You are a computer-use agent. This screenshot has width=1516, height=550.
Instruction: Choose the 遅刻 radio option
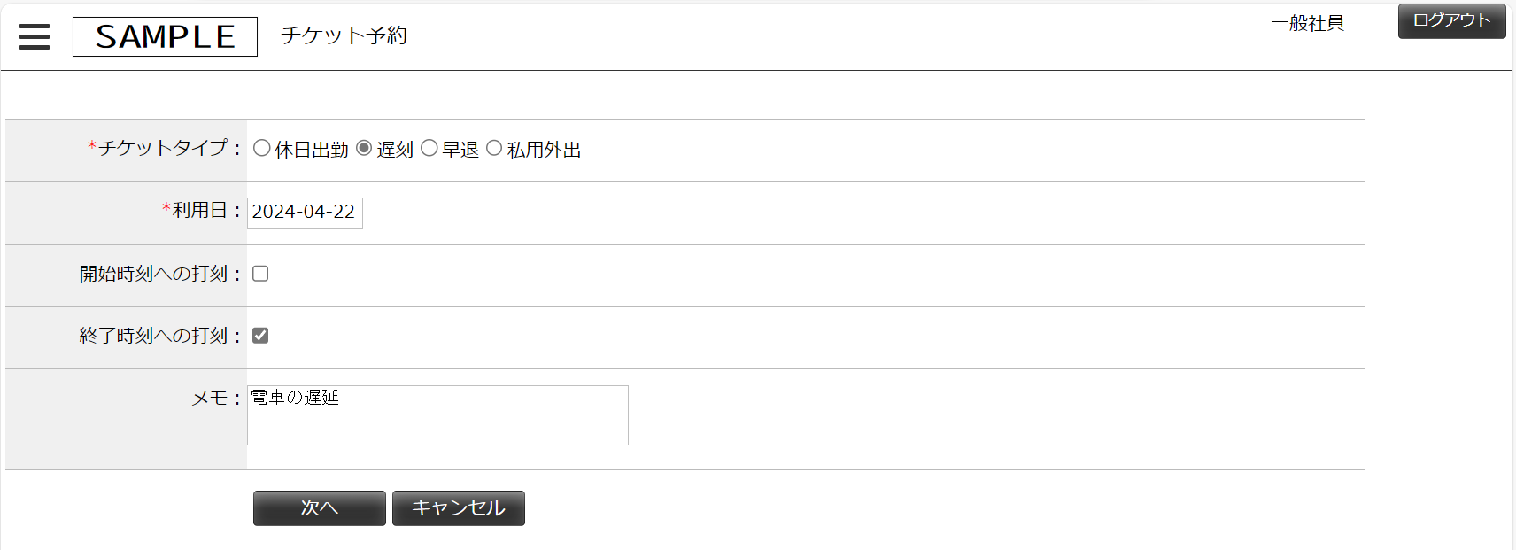click(x=364, y=149)
